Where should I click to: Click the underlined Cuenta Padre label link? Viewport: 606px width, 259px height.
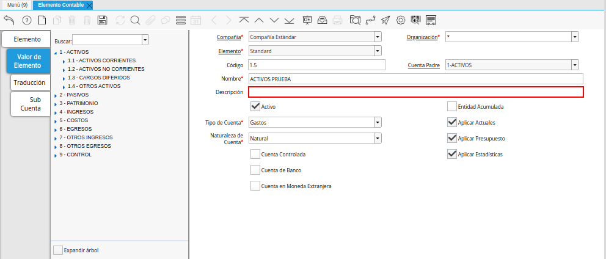(423, 65)
